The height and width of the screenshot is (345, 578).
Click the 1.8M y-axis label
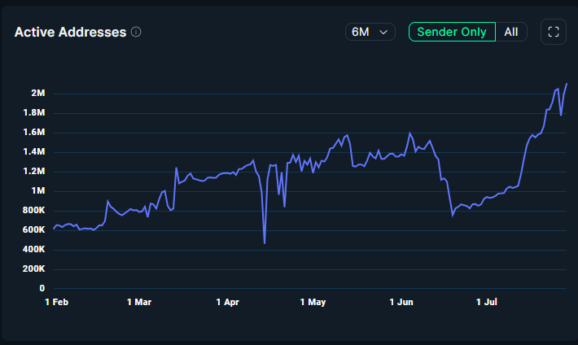(34, 112)
